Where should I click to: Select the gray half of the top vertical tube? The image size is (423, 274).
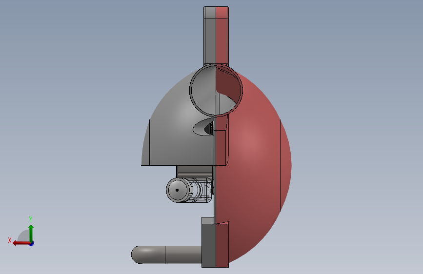coord(210,36)
